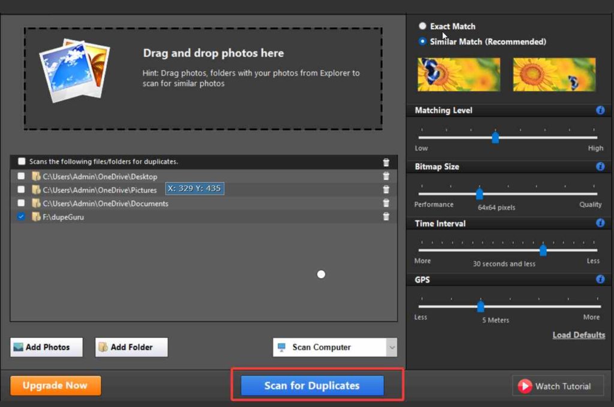
Task: Click the GPS slider handle
Action: [x=480, y=306]
